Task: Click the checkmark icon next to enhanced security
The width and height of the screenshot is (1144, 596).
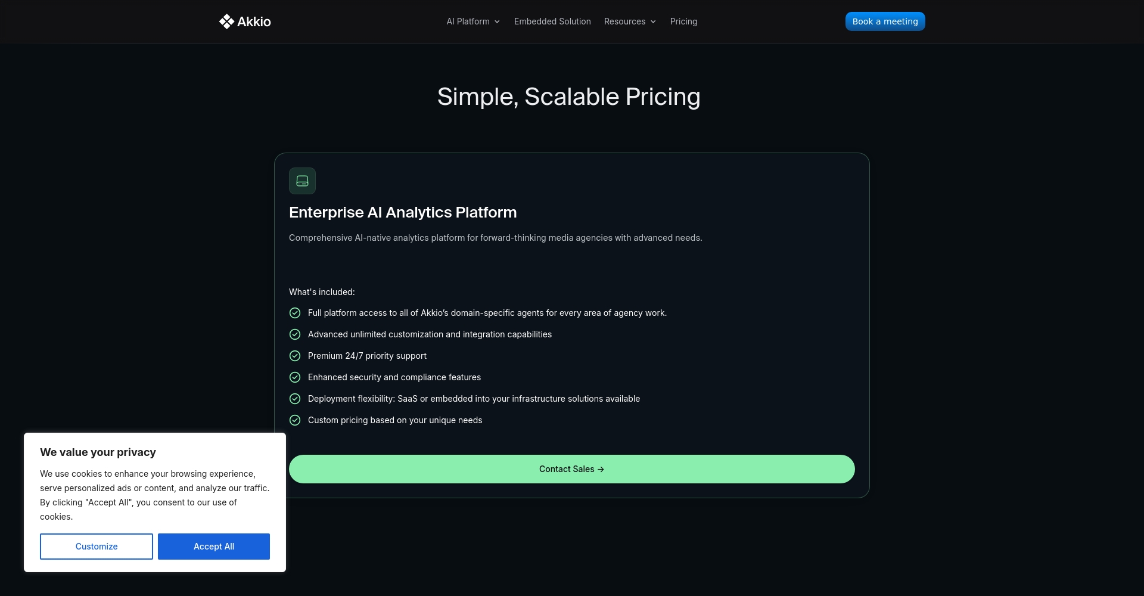Action: pos(295,377)
